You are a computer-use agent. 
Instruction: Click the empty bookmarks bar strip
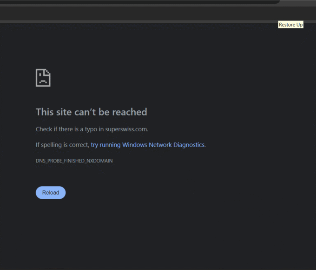[x=139, y=13]
